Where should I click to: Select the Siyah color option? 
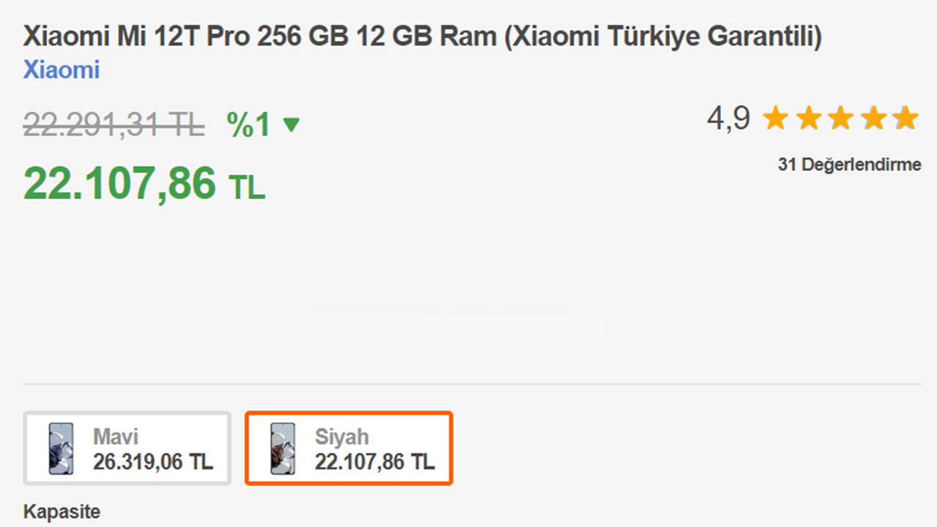point(349,448)
